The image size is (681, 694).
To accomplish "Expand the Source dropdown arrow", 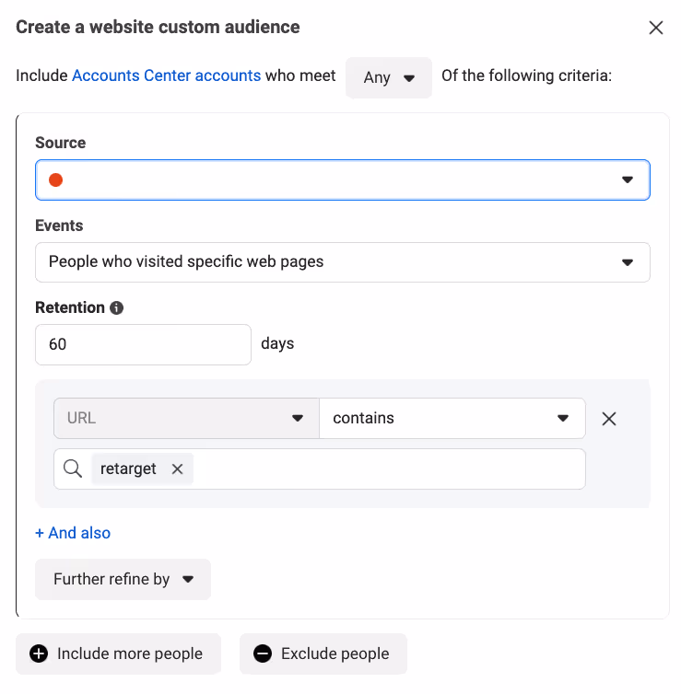I will point(627,179).
